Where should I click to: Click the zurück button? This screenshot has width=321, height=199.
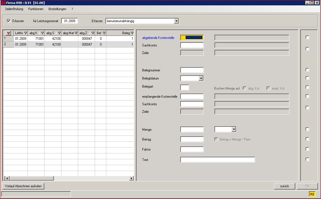(285, 186)
